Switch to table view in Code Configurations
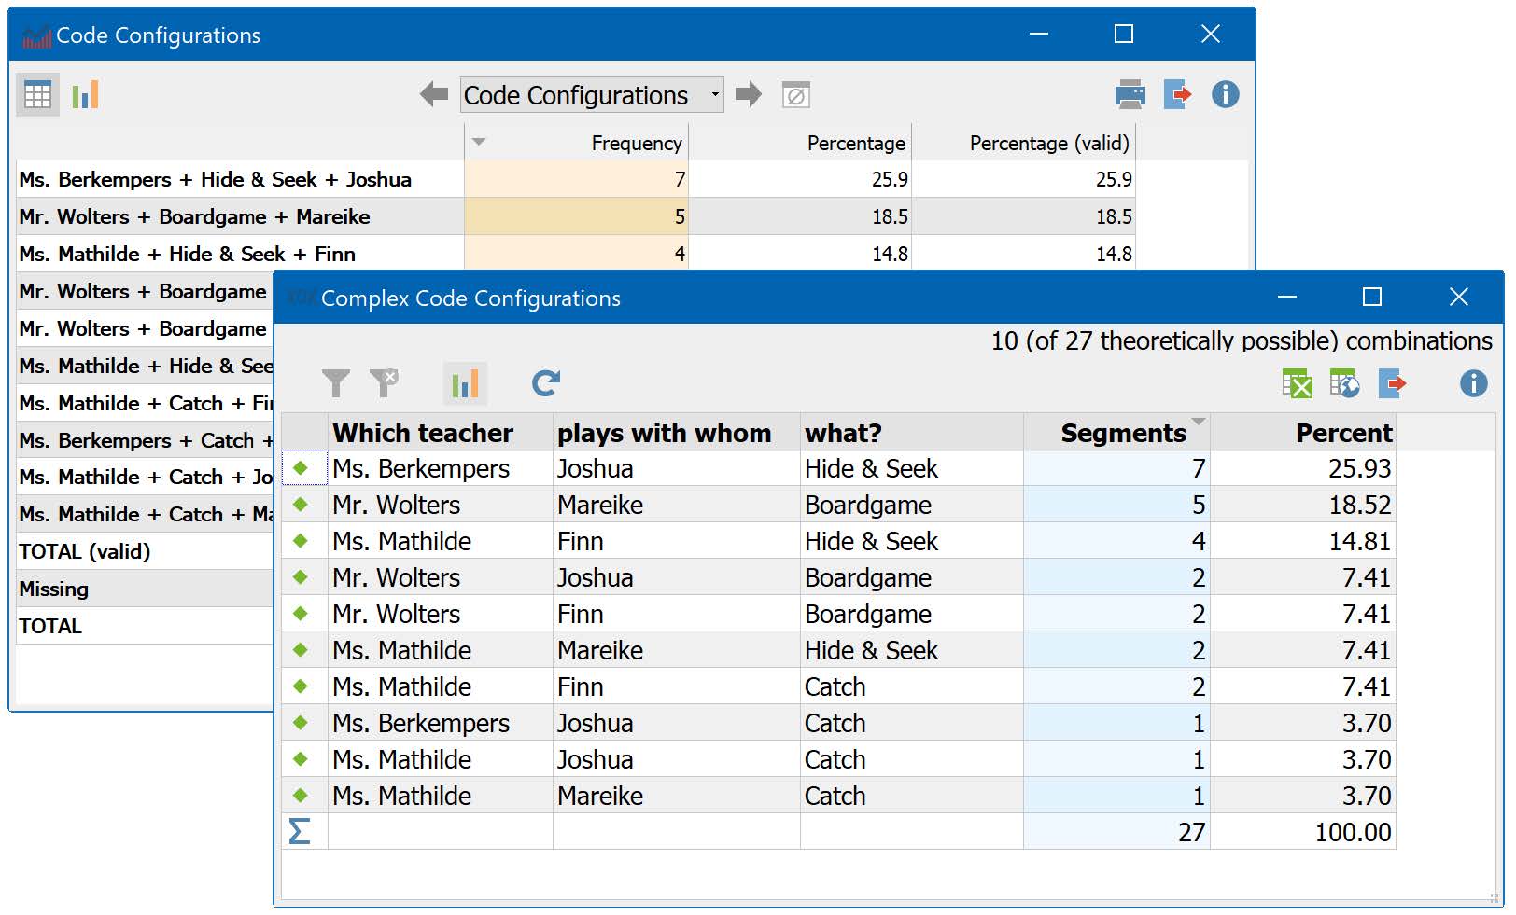The image size is (1516, 915). coord(37,95)
